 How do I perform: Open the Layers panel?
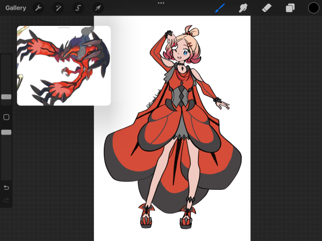tap(290, 8)
